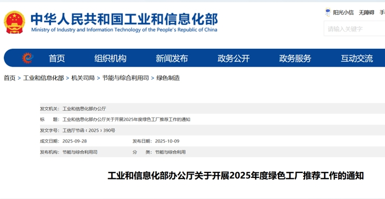Image resolution: width=385 pixels, height=199 pixels.
Task: Open the 互动交流 navigation menu item
Action: click(x=357, y=59)
